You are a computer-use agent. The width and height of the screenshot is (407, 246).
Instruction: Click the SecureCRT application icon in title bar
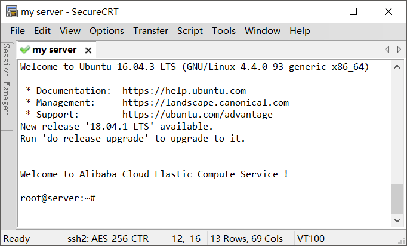pyautogui.click(x=12, y=12)
